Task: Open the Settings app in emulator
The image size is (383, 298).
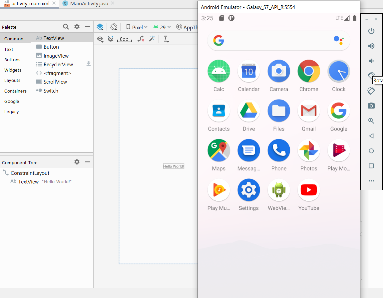Action: point(249,190)
